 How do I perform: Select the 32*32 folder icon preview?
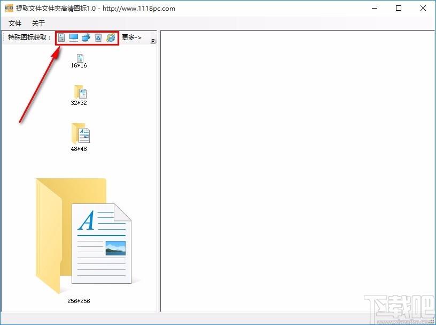[80, 92]
